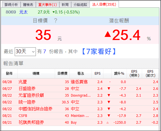Click the 08/27 date cell
The height and width of the screenshot is (131, 161).
click(x=7, y=89)
